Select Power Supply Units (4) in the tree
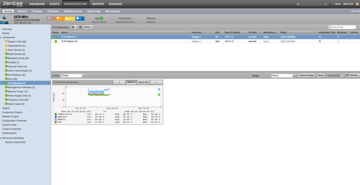Image resolution: width=360 pixels, height=185 pixels. (x=19, y=96)
